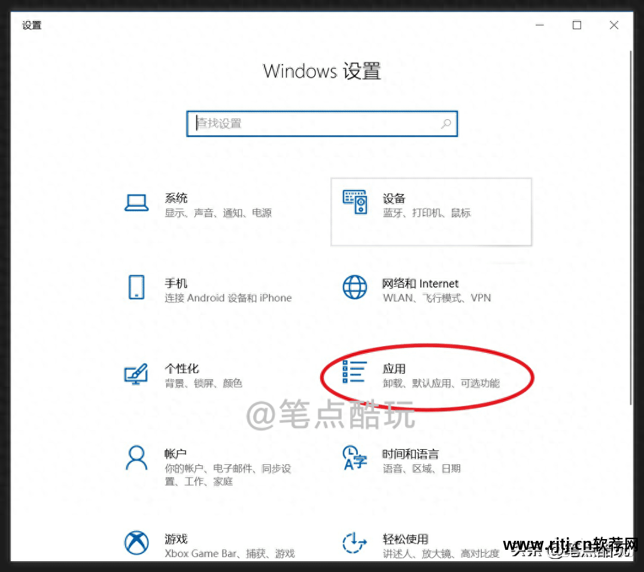
Task: Open the 系统 (System) settings
Action: (176, 198)
